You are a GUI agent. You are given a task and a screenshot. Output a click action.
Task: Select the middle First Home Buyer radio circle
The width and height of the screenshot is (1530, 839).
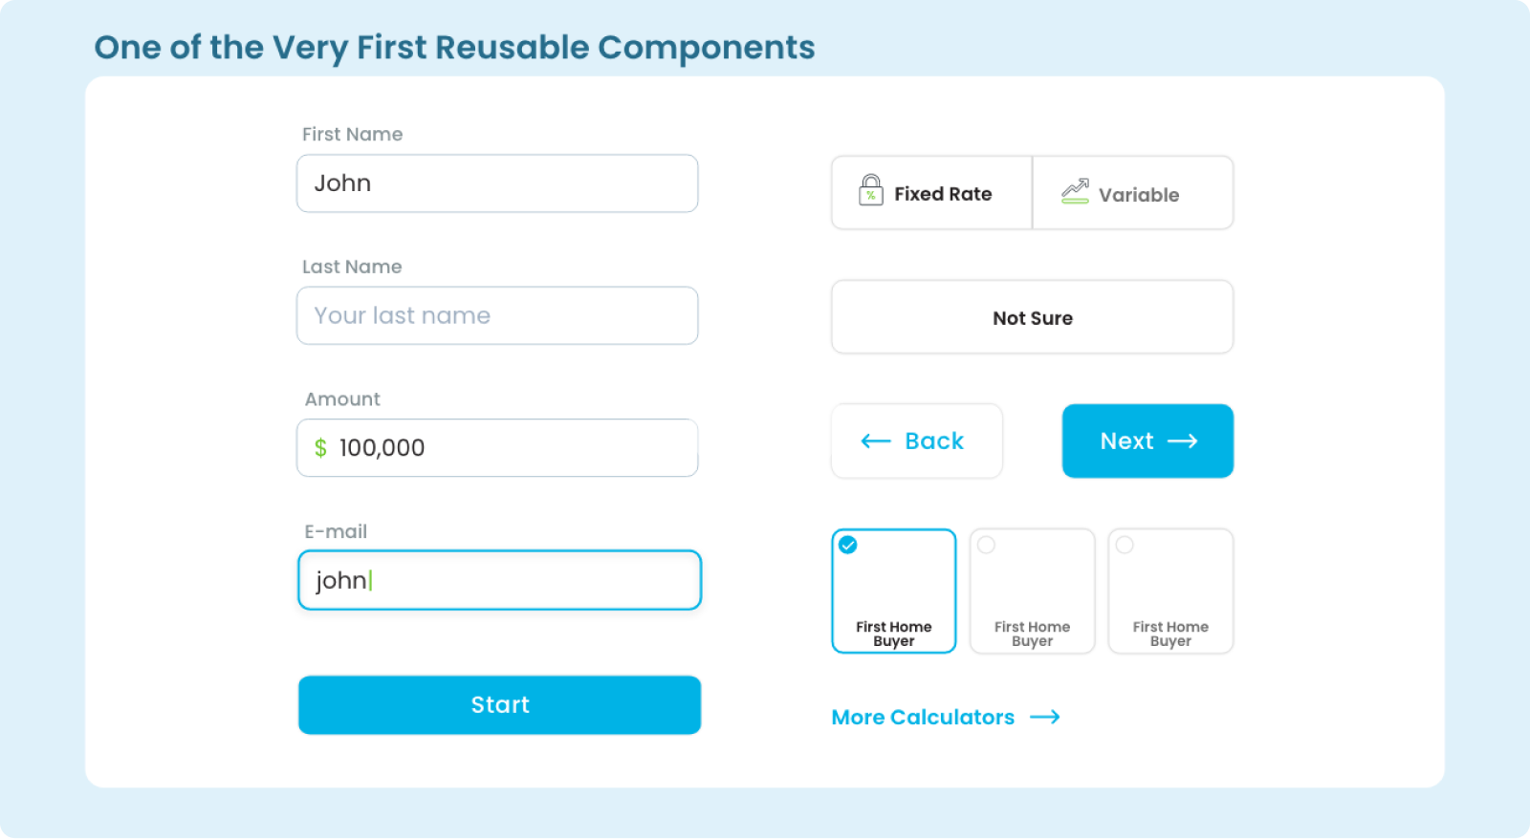coord(986,545)
